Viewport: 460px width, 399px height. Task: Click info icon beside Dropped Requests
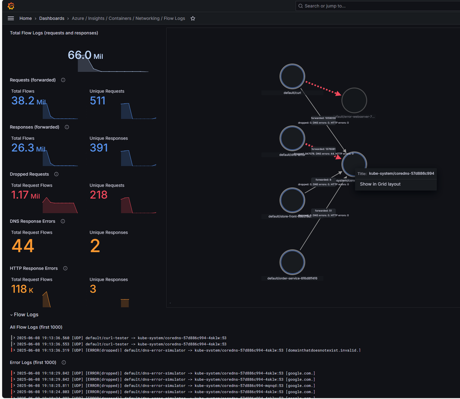coord(56,174)
